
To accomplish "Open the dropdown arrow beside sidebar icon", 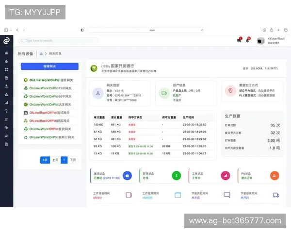I will 11,30.
